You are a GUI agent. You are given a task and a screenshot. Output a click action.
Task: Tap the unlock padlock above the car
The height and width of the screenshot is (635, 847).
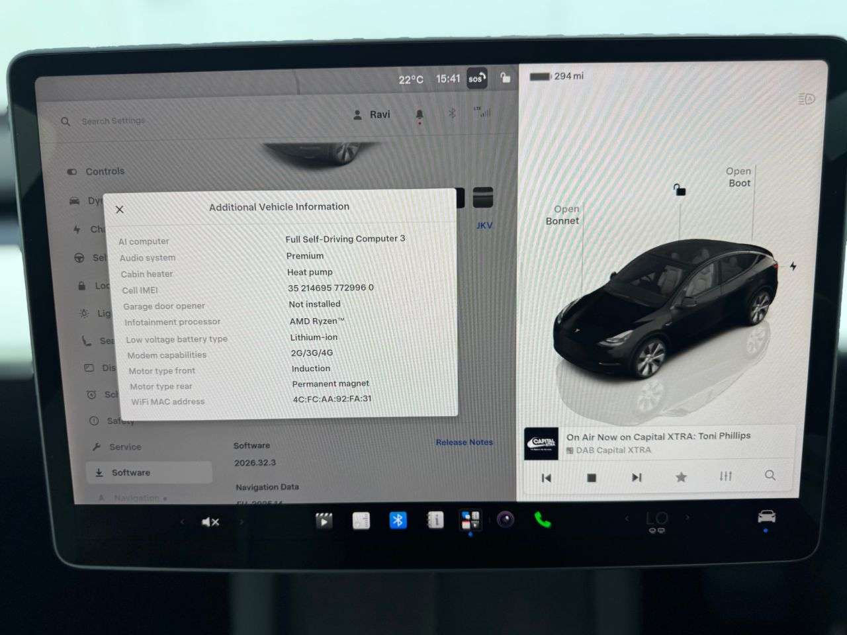(x=679, y=190)
